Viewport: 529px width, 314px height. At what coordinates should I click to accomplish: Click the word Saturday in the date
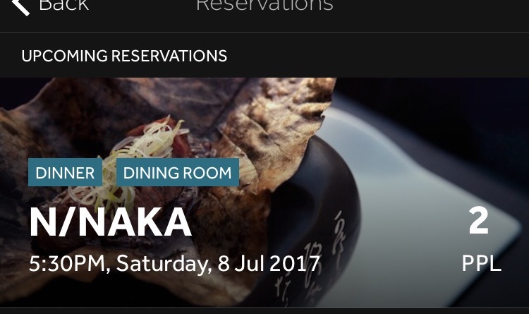click(164, 264)
